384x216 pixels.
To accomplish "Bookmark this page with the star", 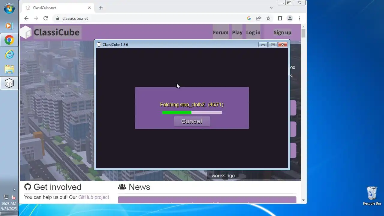I will pos(268,18).
